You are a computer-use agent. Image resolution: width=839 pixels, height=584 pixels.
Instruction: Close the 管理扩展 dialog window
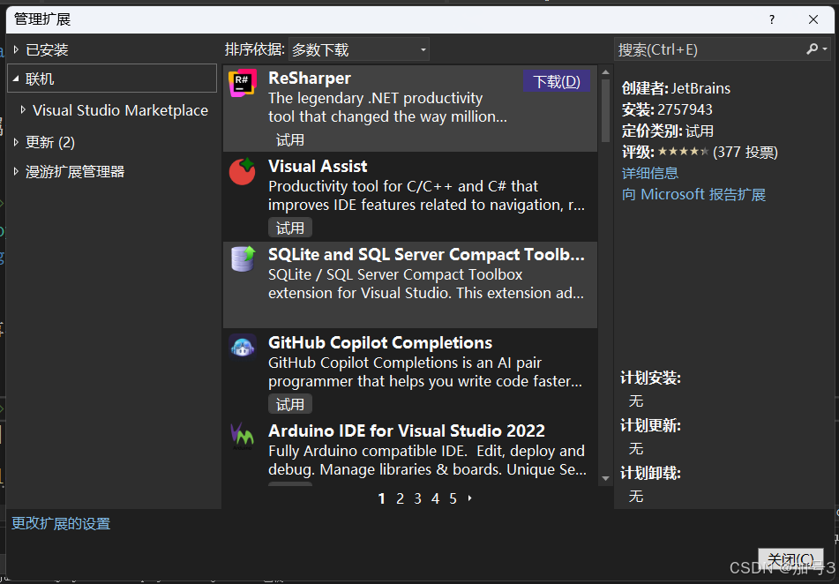(813, 19)
